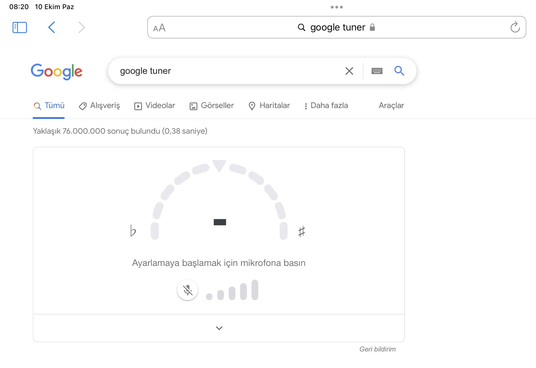Reload the page with refresh icon

point(515,27)
